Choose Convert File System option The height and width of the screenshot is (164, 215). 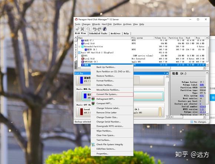(x=112, y=94)
